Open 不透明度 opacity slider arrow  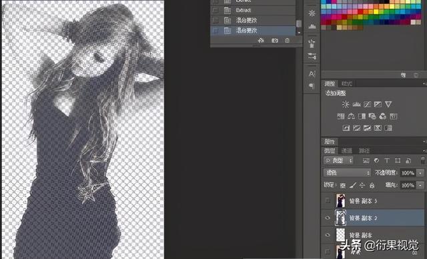pyautogui.click(x=421, y=173)
